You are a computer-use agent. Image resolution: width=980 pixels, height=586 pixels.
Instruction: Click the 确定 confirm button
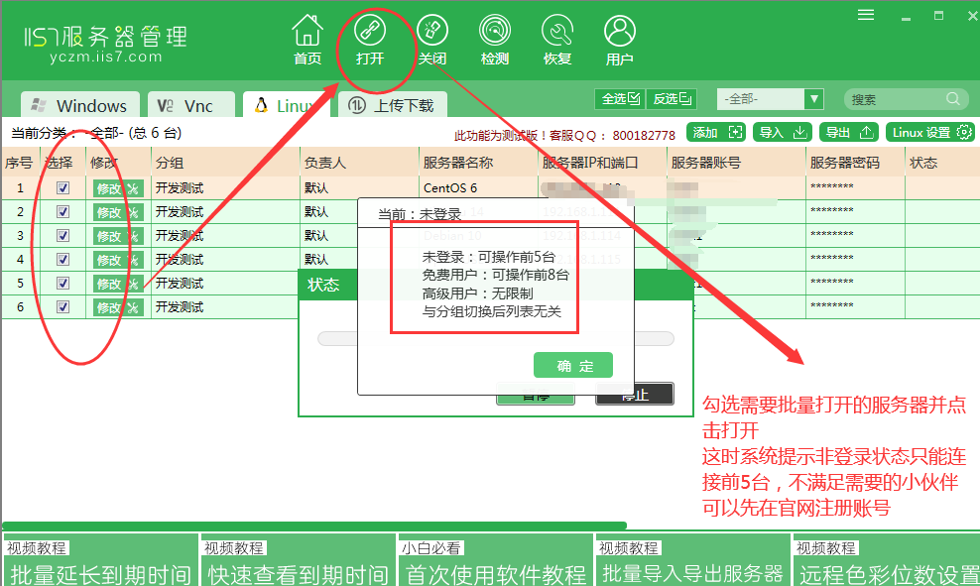click(x=572, y=365)
